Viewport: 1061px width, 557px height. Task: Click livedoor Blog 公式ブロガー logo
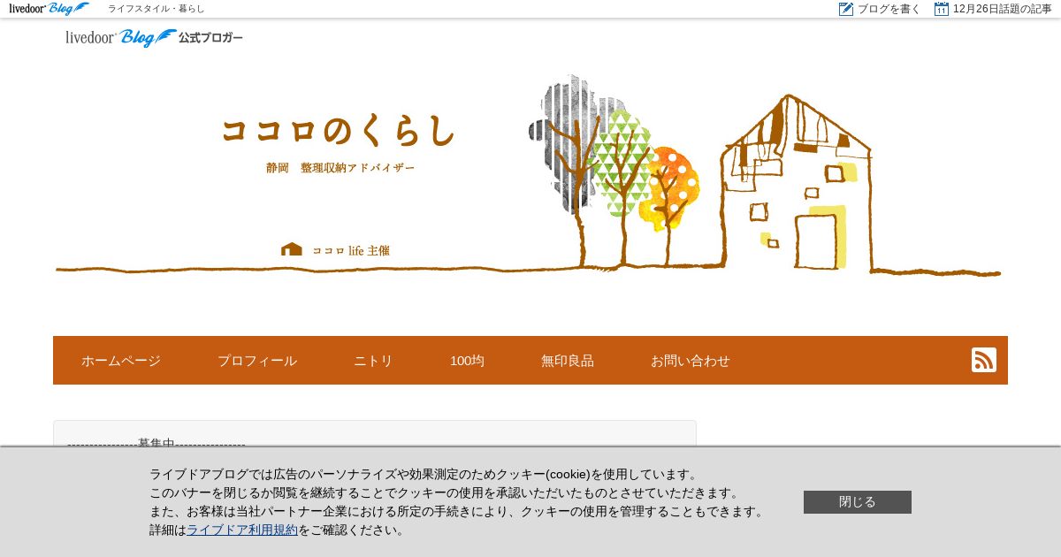pos(154,38)
